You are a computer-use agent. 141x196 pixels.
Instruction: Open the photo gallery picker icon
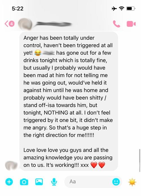coord(39,182)
